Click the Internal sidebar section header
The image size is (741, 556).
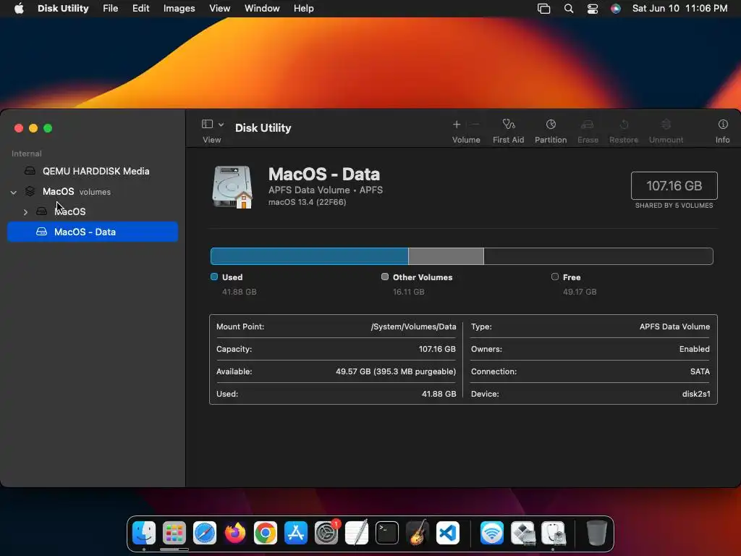pyautogui.click(x=27, y=153)
